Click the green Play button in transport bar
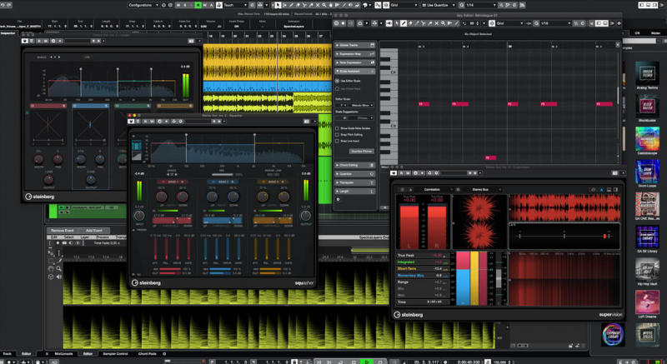Viewport: 667px width, 364px height. 366,361
